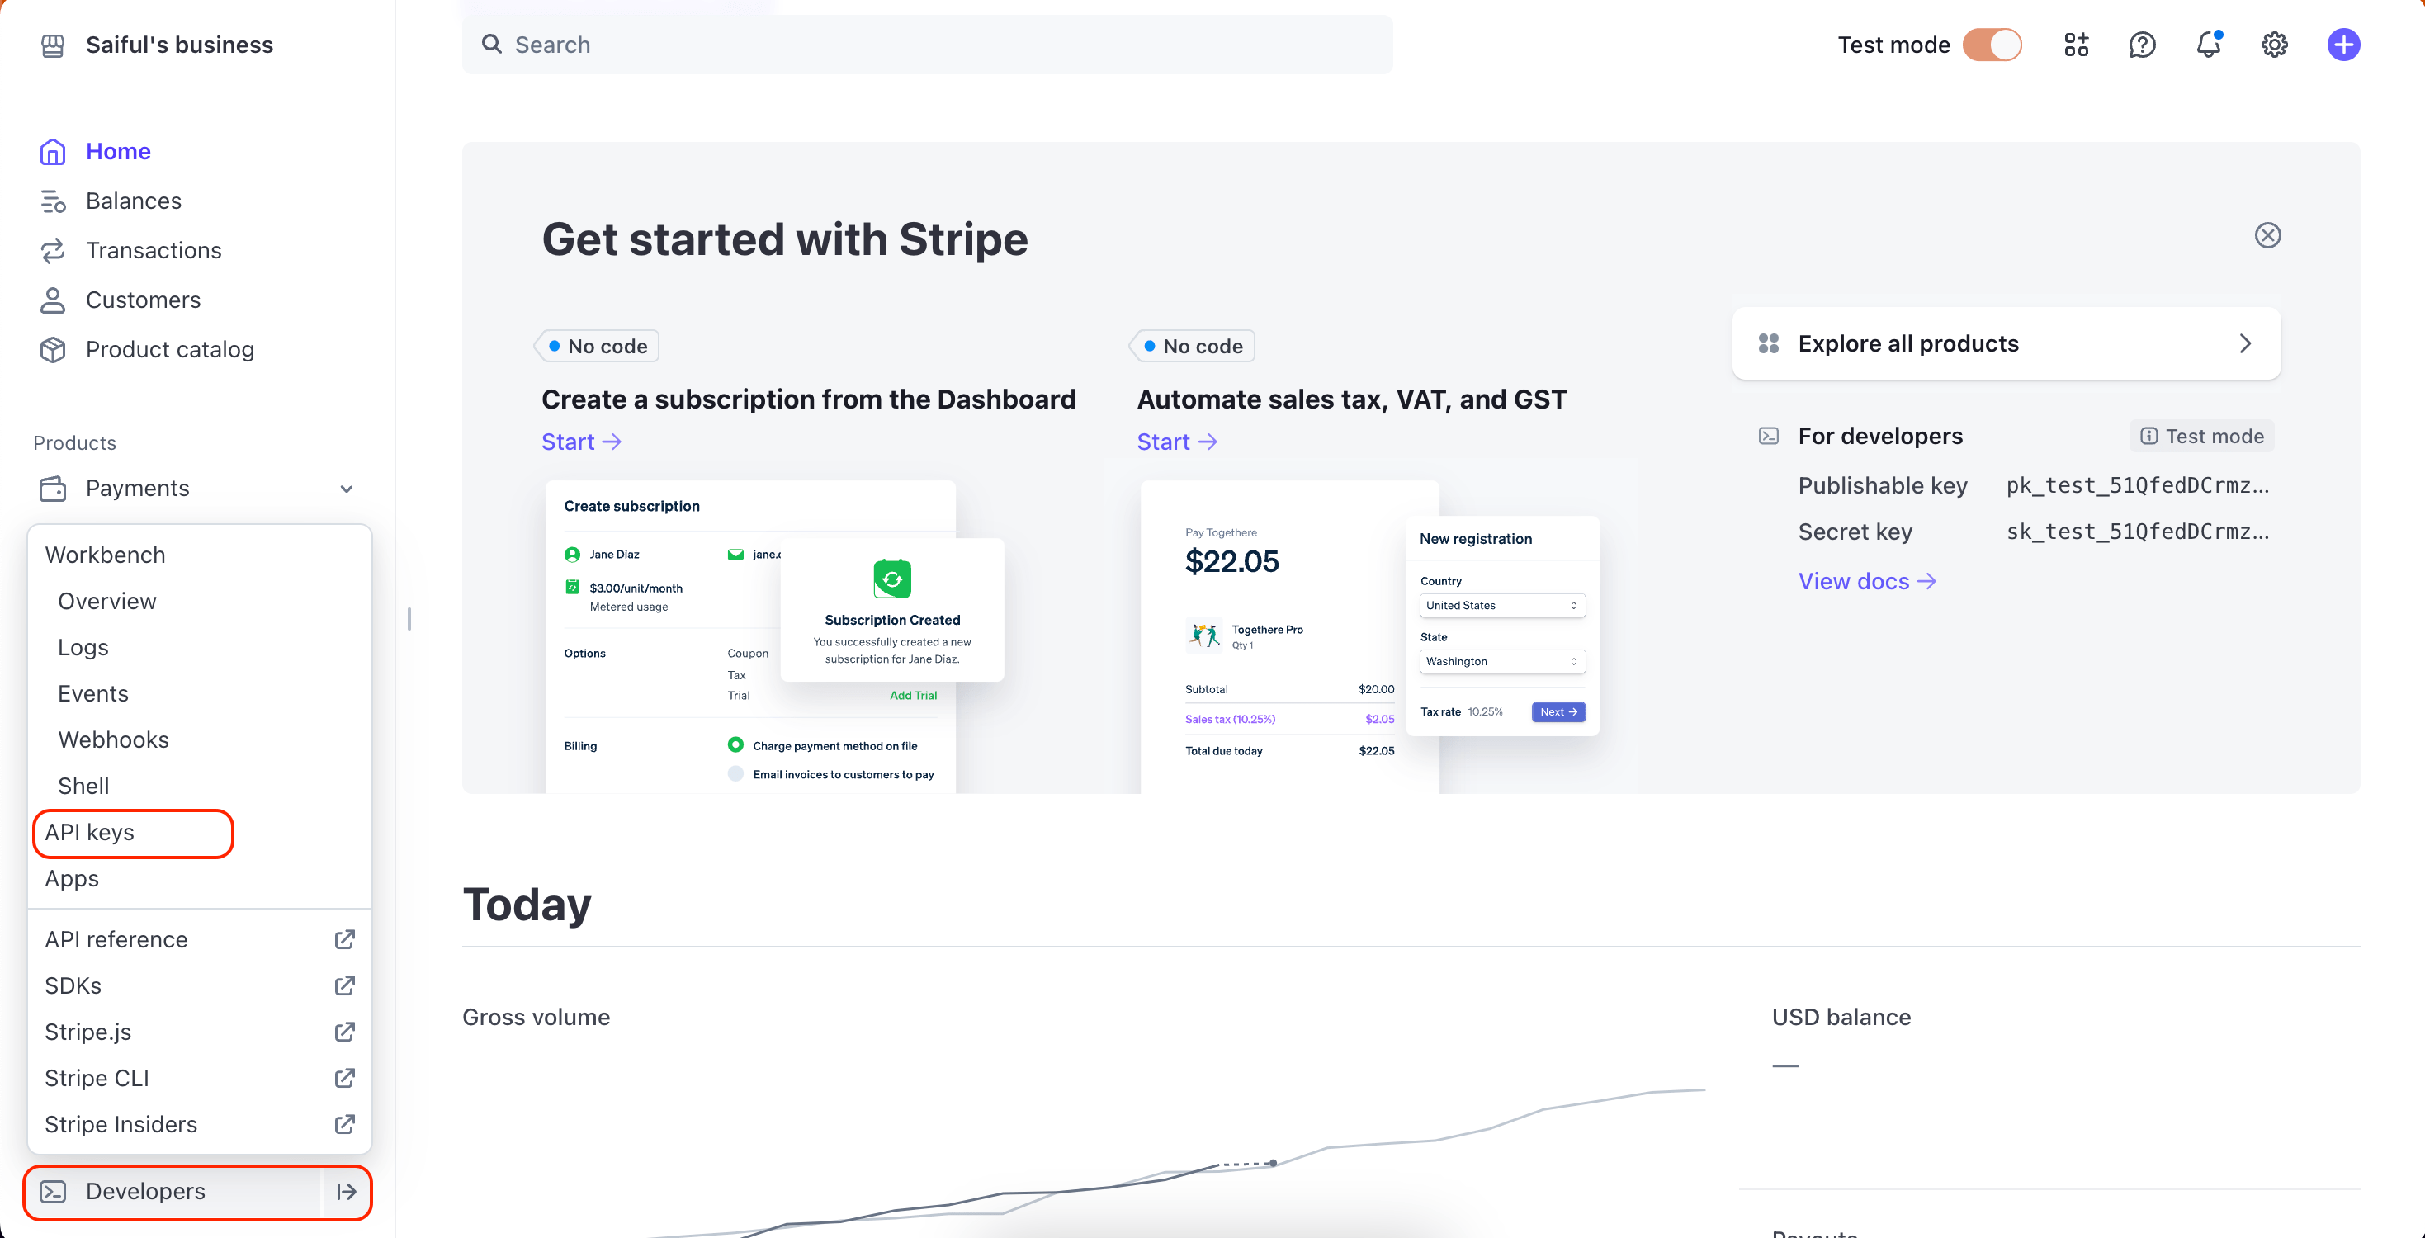The width and height of the screenshot is (2425, 1238).
Task: Open the notifications bell icon
Action: click(x=2209, y=45)
